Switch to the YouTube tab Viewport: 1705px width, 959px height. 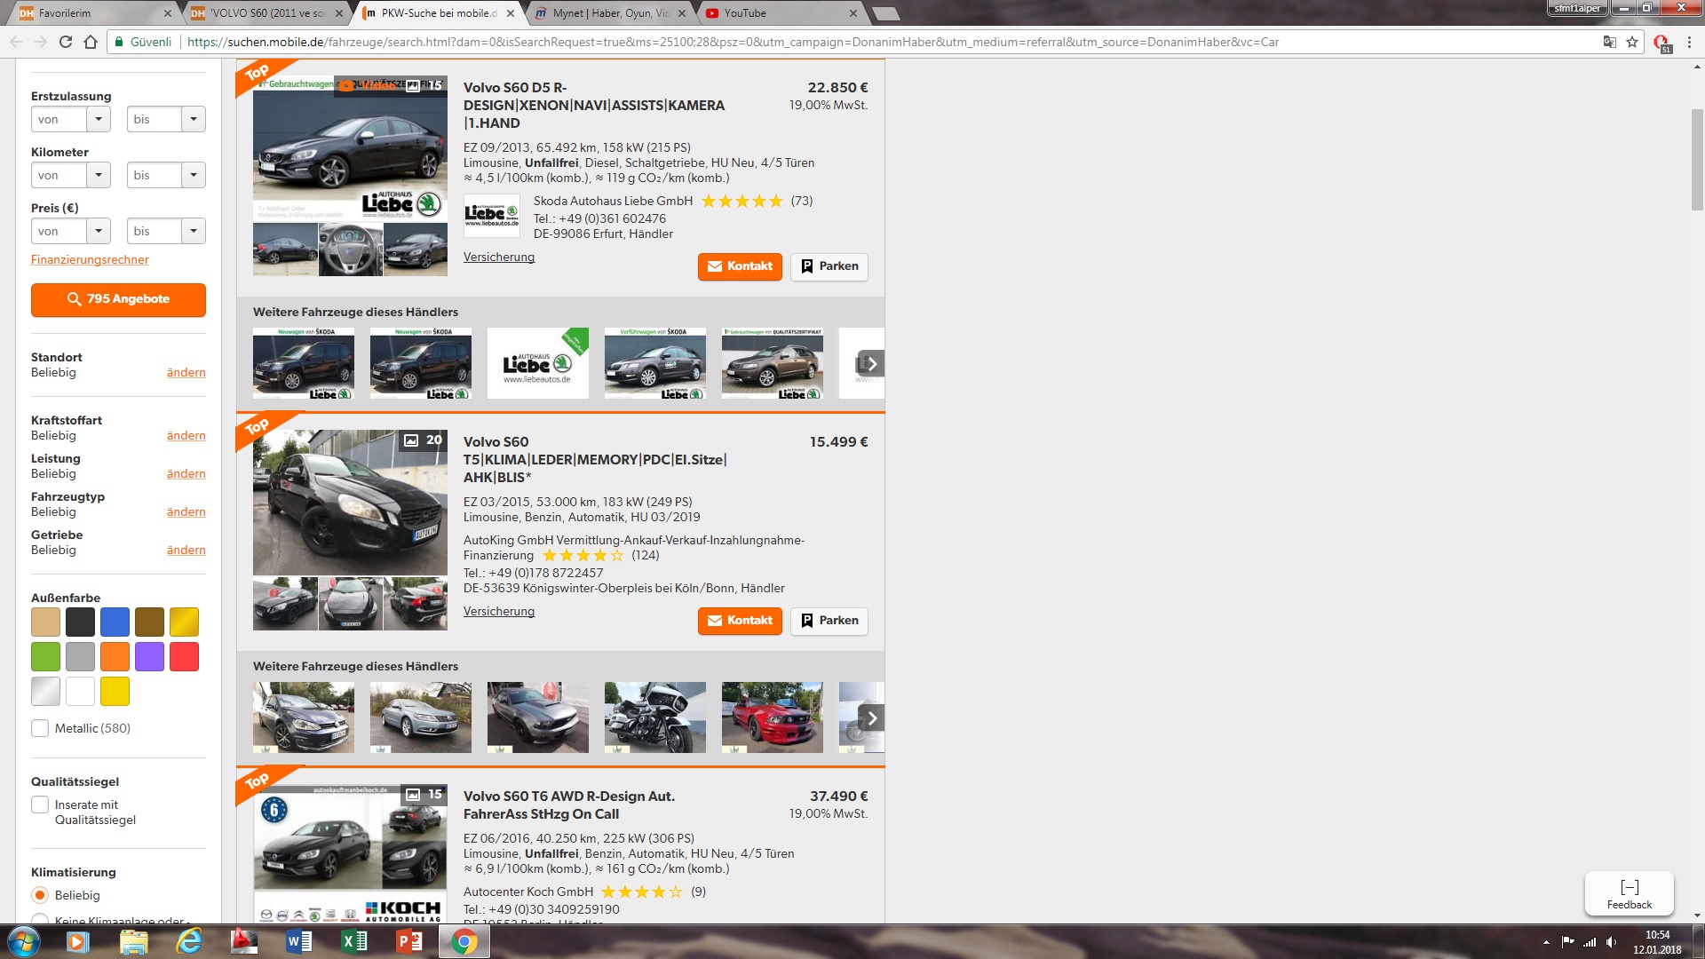pos(780,13)
